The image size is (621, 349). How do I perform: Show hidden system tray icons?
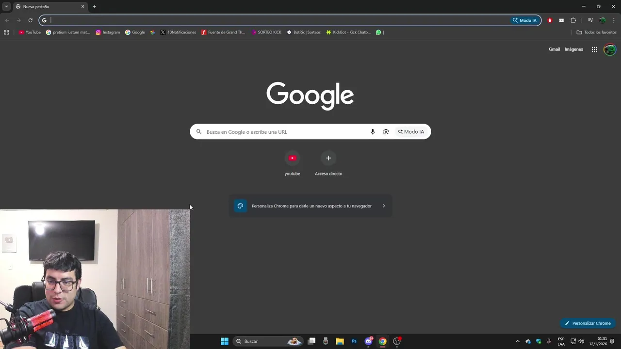tap(517, 341)
